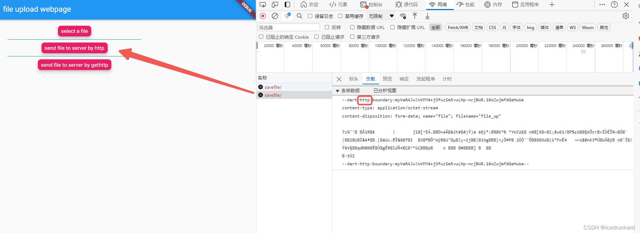Toggle 第三方请求 third-party checkbox

tap(352, 37)
